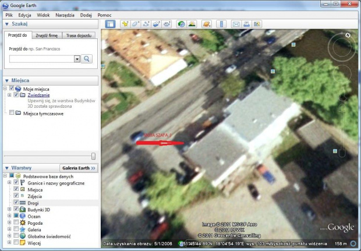The height and width of the screenshot is (251, 361).
Task: Show the ruler measuring tool
Action: click(x=221, y=24)
